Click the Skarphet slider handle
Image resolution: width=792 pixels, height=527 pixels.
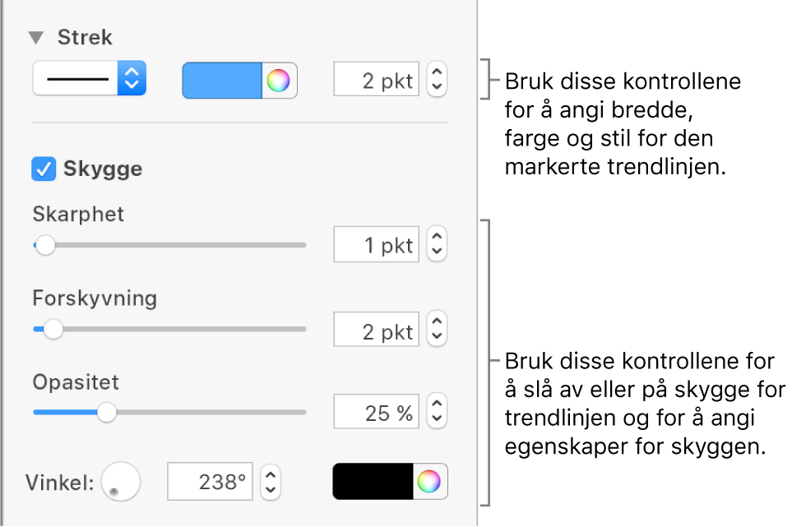coord(44,245)
